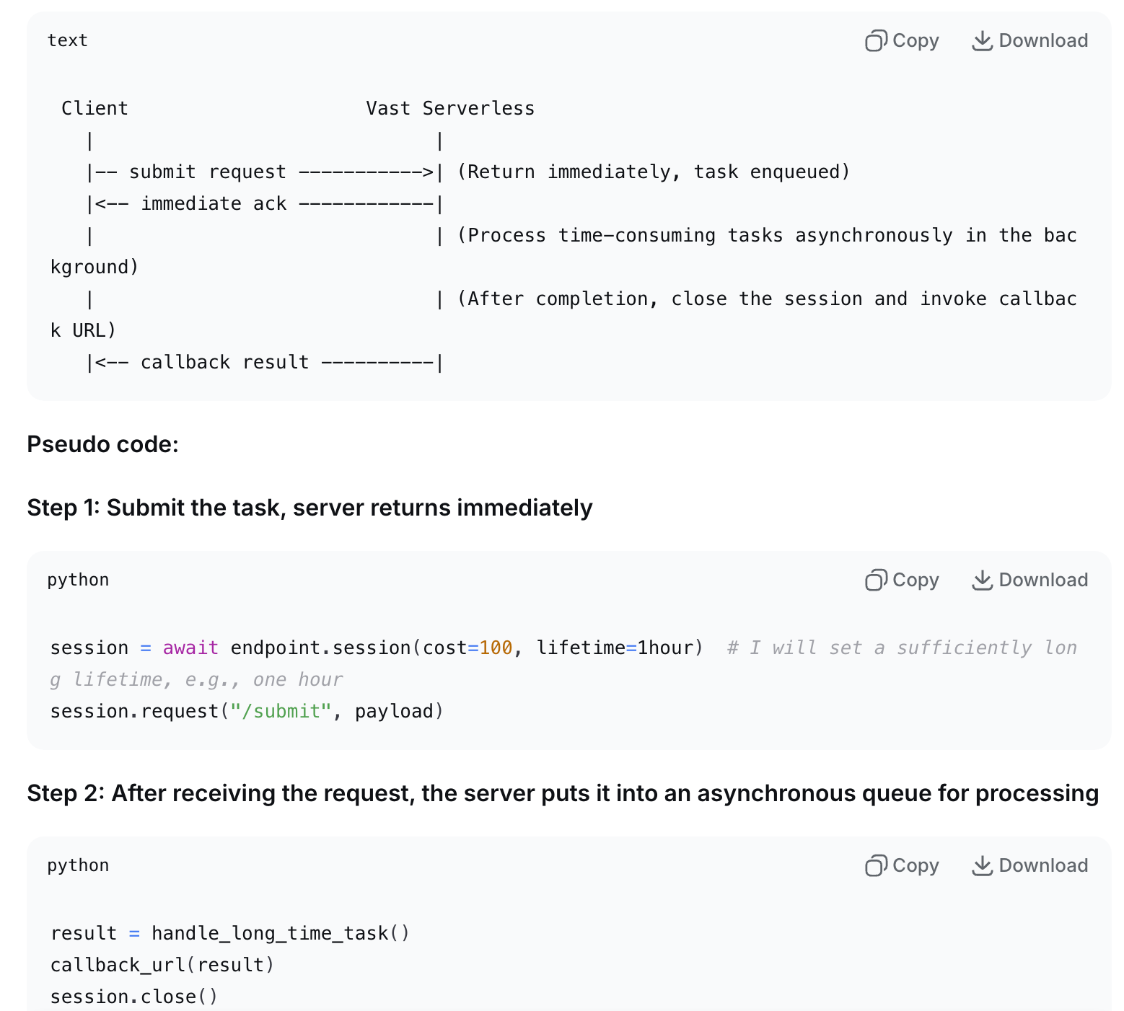This screenshot has height=1011, width=1124.
Task: Click the Download icon on the text diagram block
Action: point(982,41)
